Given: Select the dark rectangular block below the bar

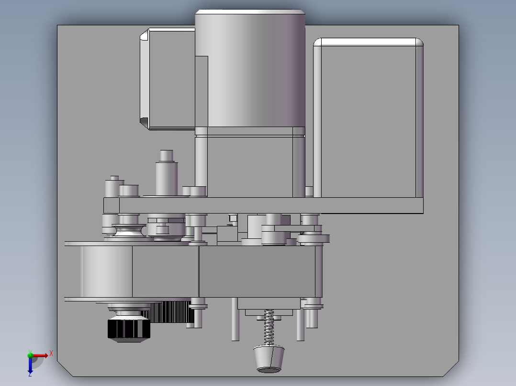Looking at the screenshot, I should pos(257,272).
